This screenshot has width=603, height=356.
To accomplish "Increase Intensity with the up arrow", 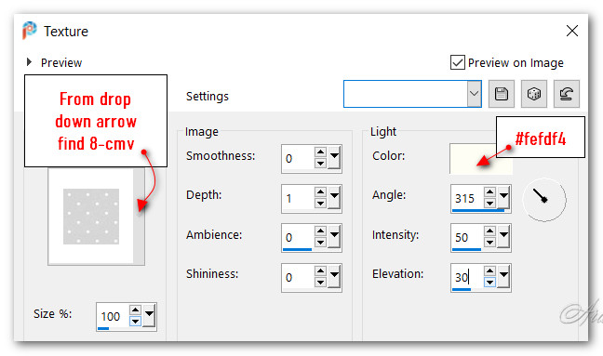I will click(x=489, y=231).
